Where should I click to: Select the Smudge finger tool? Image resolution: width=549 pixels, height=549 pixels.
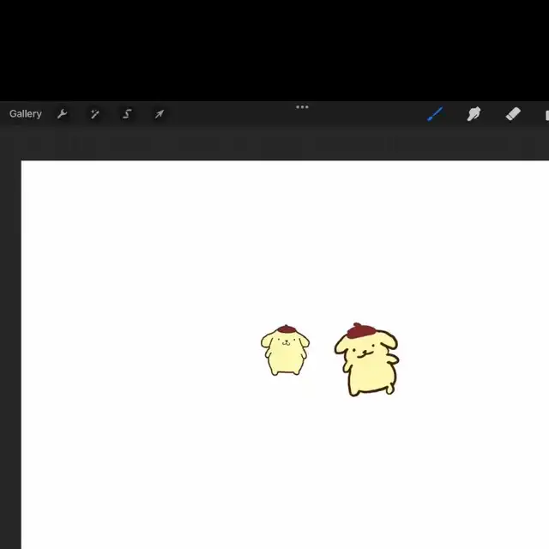474,113
